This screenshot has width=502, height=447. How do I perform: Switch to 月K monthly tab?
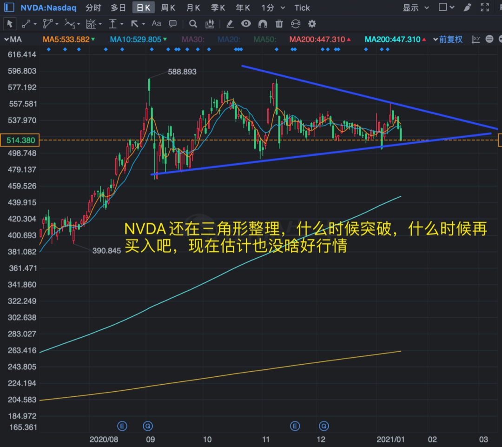click(x=193, y=8)
